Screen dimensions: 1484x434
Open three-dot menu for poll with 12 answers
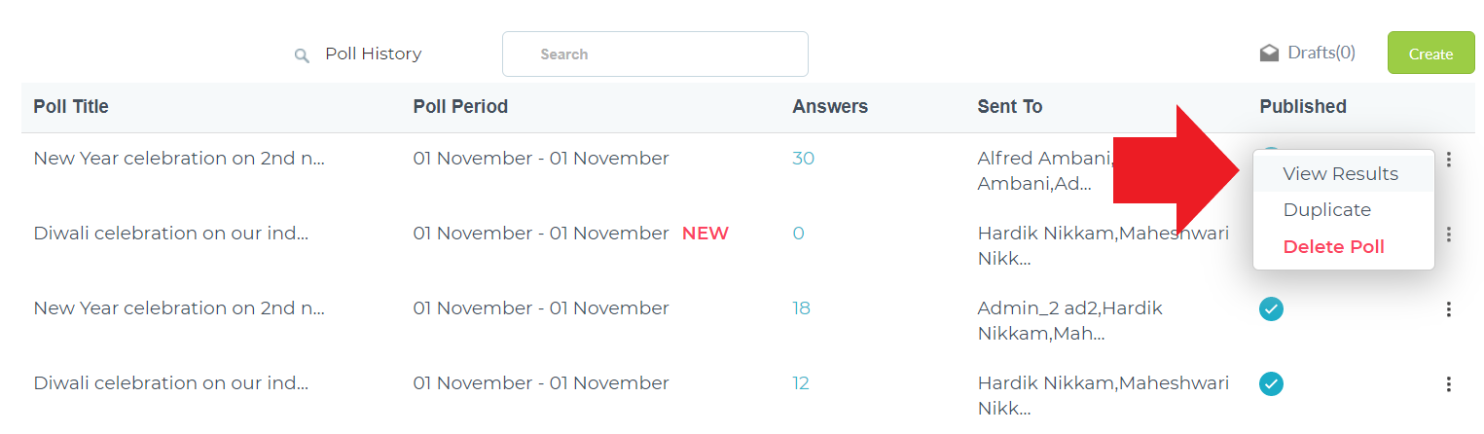(1449, 383)
